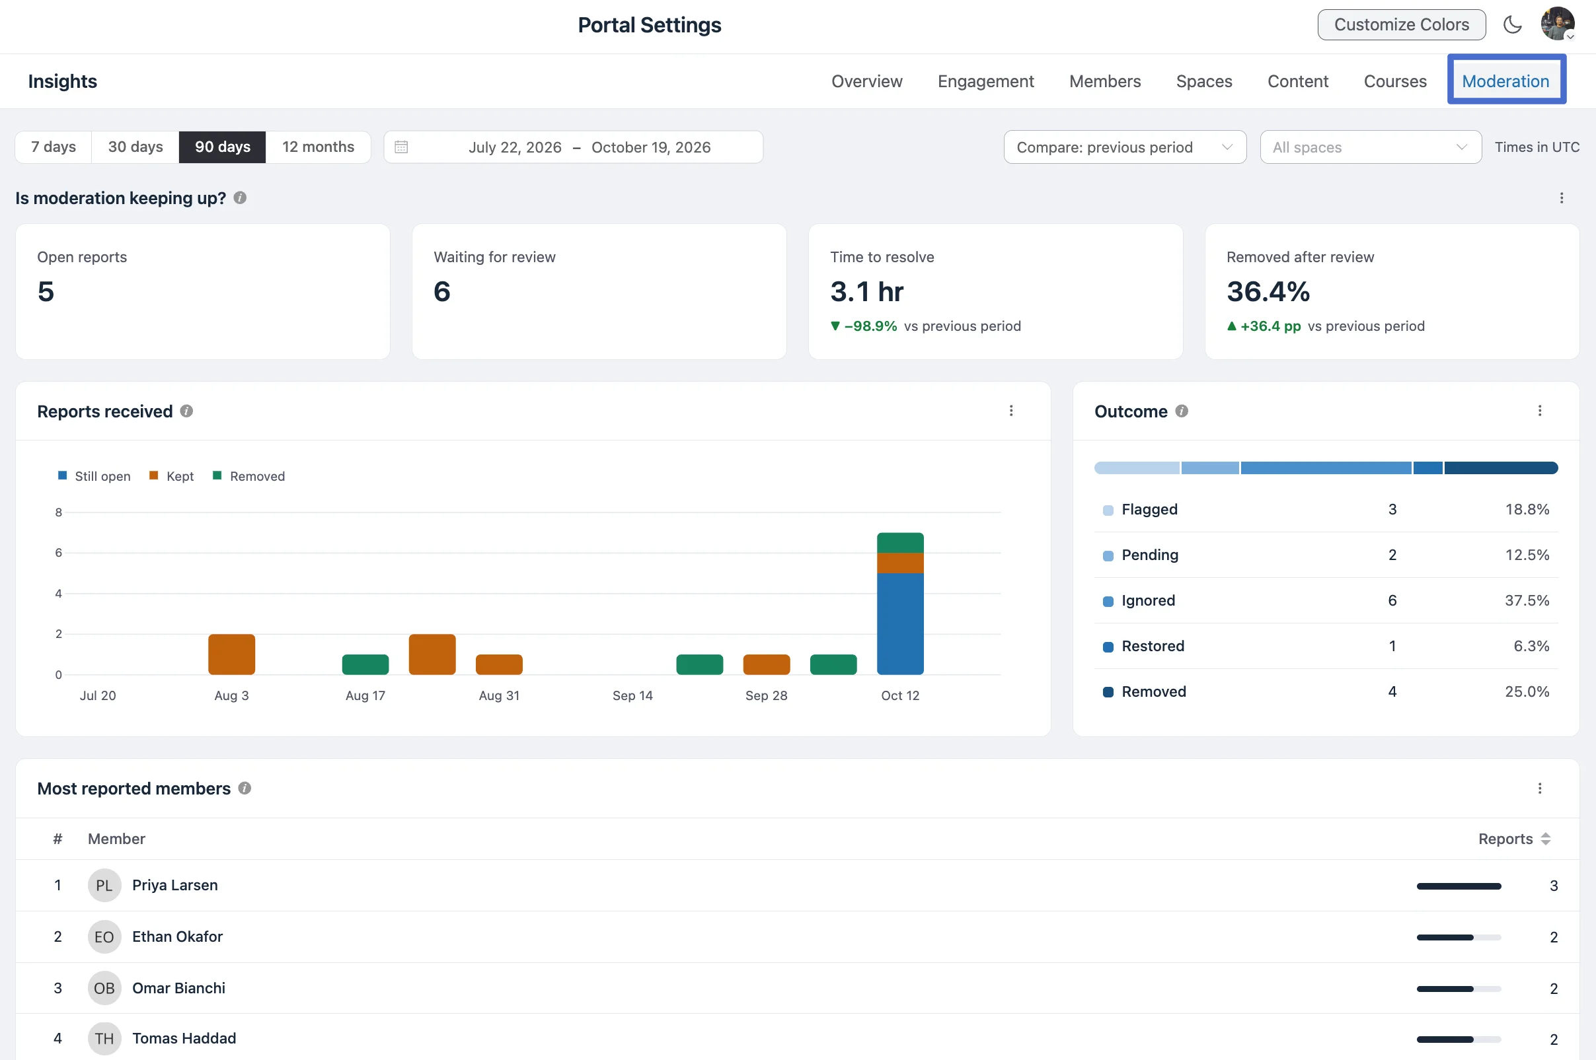
Task: Click the Oct 12 Still open blue bar
Action: tap(900, 624)
